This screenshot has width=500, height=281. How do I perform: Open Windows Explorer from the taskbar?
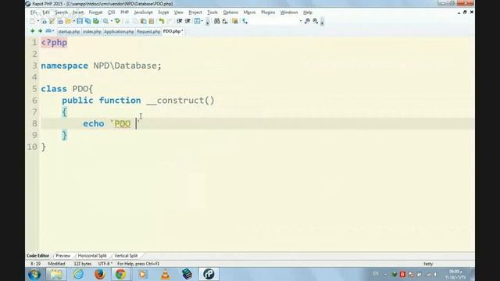point(56,274)
